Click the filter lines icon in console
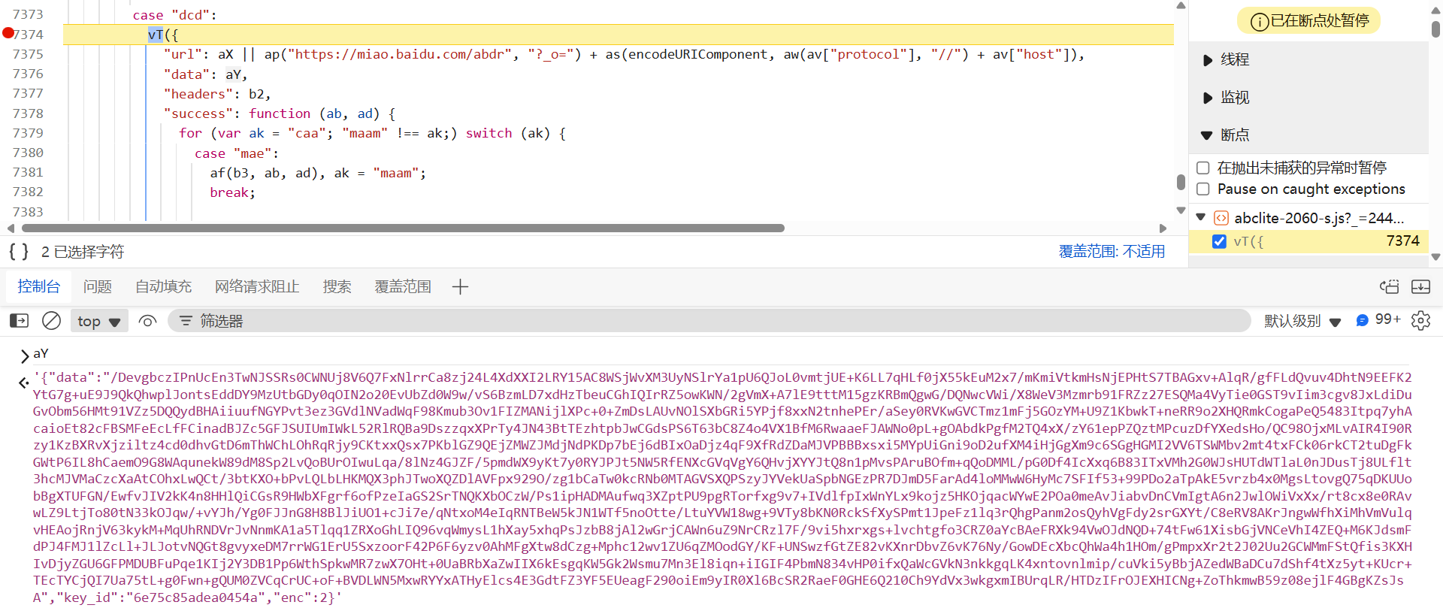This screenshot has width=1443, height=608. point(186,321)
